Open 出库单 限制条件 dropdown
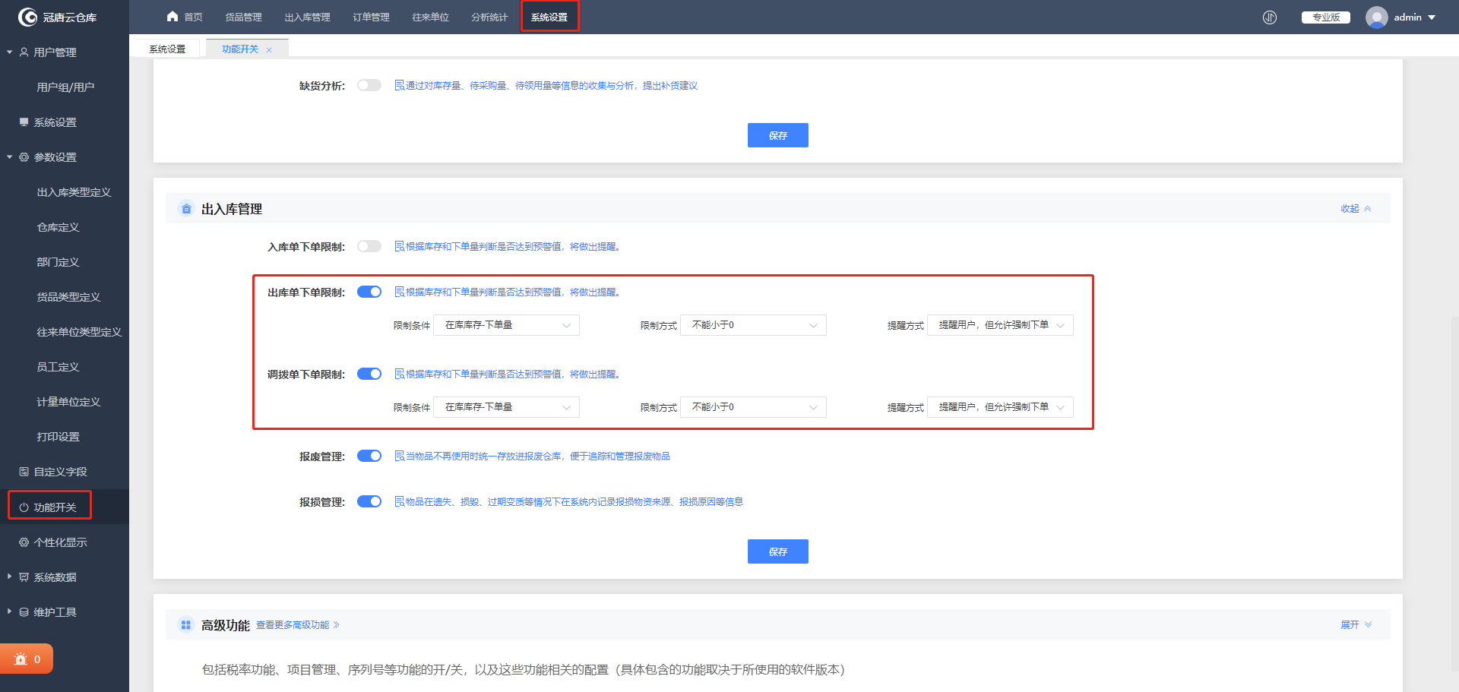This screenshot has width=1459, height=692. pyautogui.click(x=506, y=325)
